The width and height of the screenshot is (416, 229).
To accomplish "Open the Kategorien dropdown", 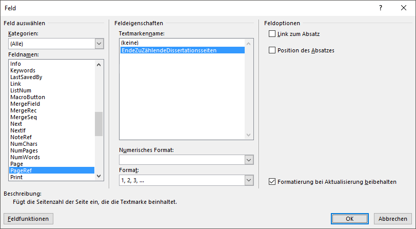I will (x=99, y=44).
